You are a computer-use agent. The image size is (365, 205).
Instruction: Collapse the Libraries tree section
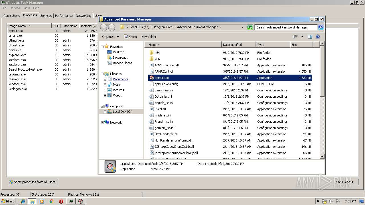pos(102,74)
